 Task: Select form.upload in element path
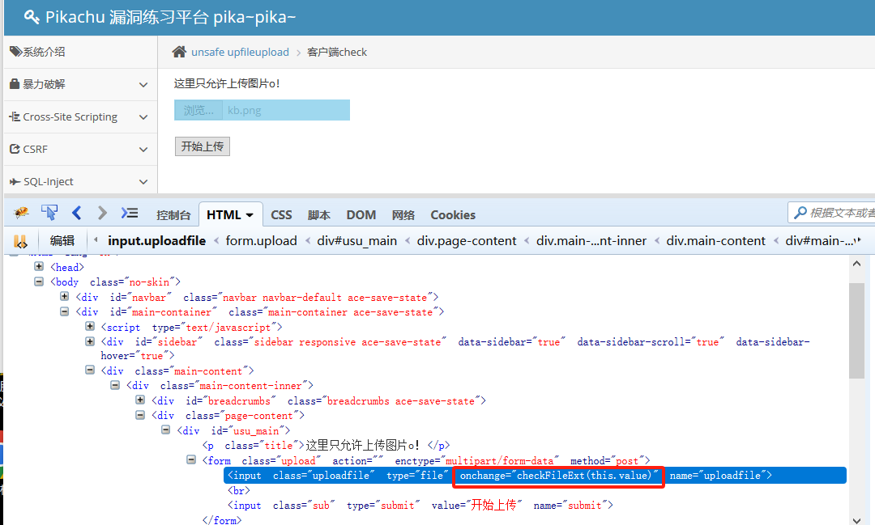click(x=261, y=241)
